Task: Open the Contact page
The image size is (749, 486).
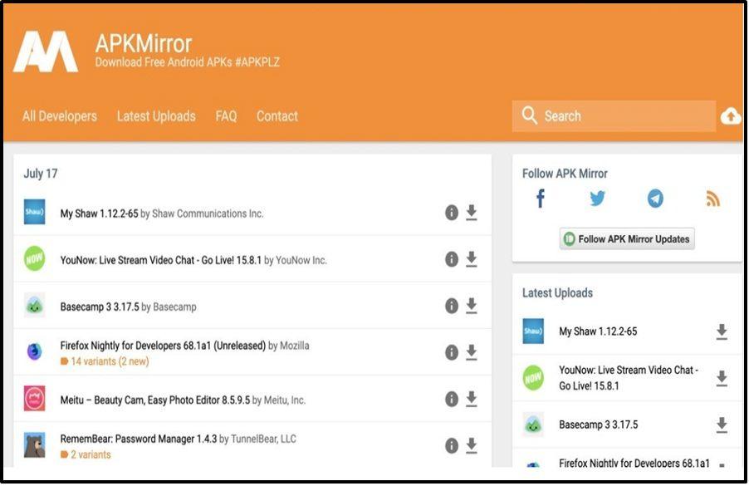Action: click(x=277, y=116)
